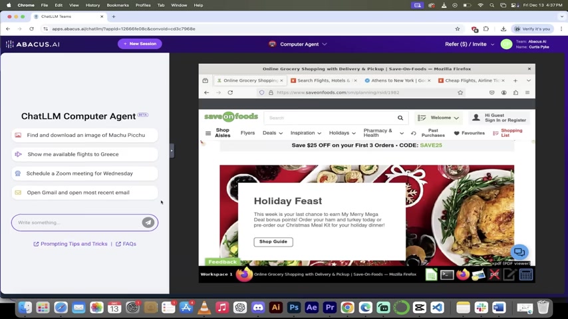568x319 pixels.
Task: Expand the Deals menu dropdown
Action: pyautogui.click(x=281, y=133)
